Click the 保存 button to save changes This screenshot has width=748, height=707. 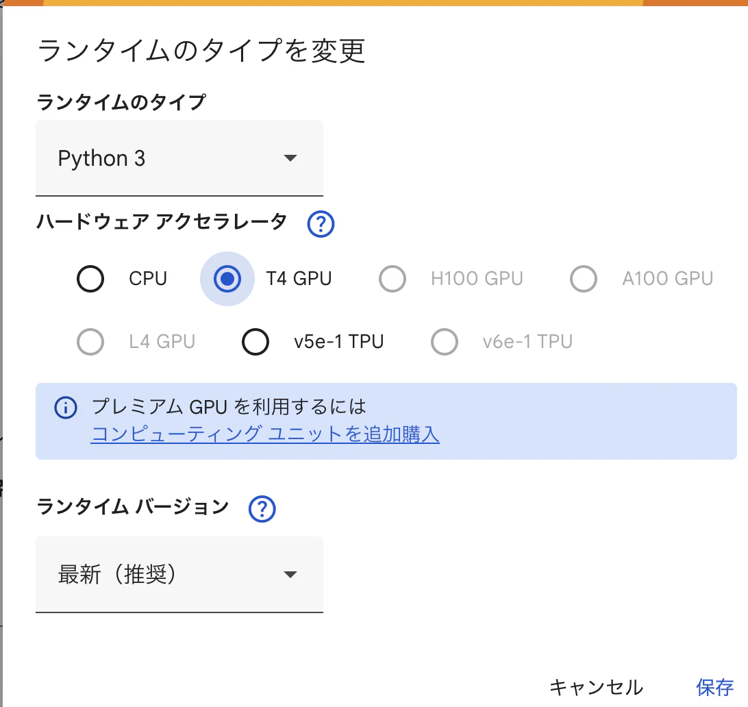714,687
